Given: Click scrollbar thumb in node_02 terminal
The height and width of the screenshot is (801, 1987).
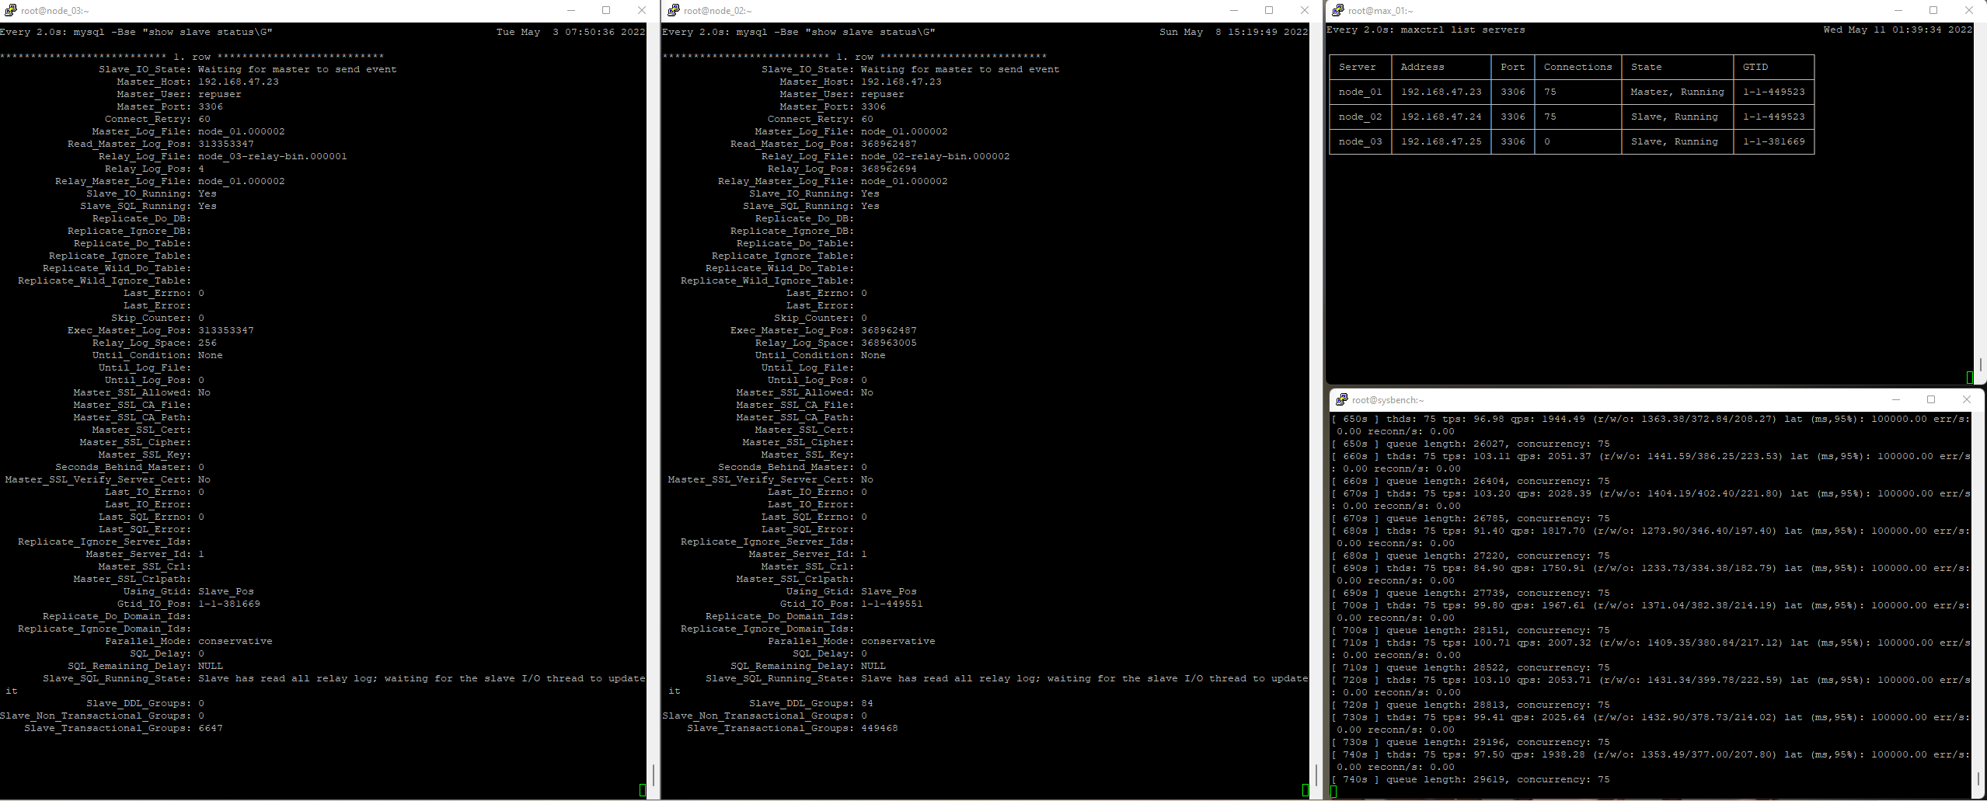Looking at the screenshot, I should tap(1316, 775).
